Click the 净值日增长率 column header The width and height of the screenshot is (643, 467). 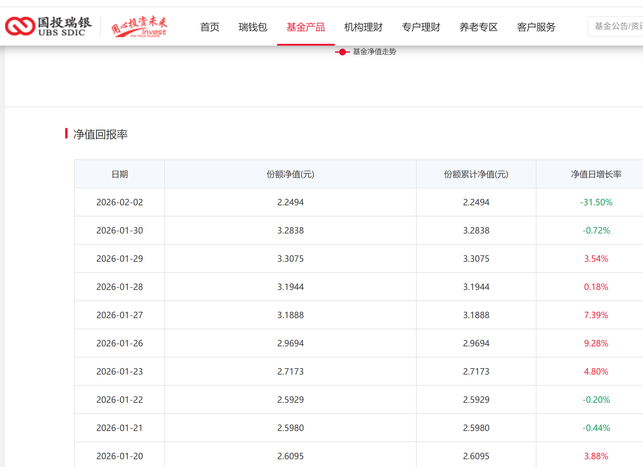pyautogui.click(x=596, y=174)
